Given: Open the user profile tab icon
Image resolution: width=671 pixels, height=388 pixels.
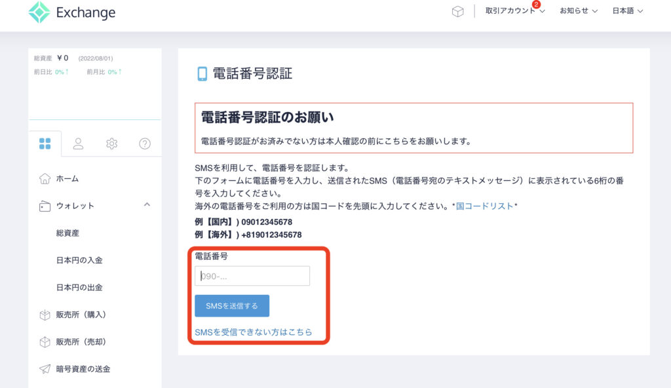Looking at the screenshot, I should click(x=78, y=144).
